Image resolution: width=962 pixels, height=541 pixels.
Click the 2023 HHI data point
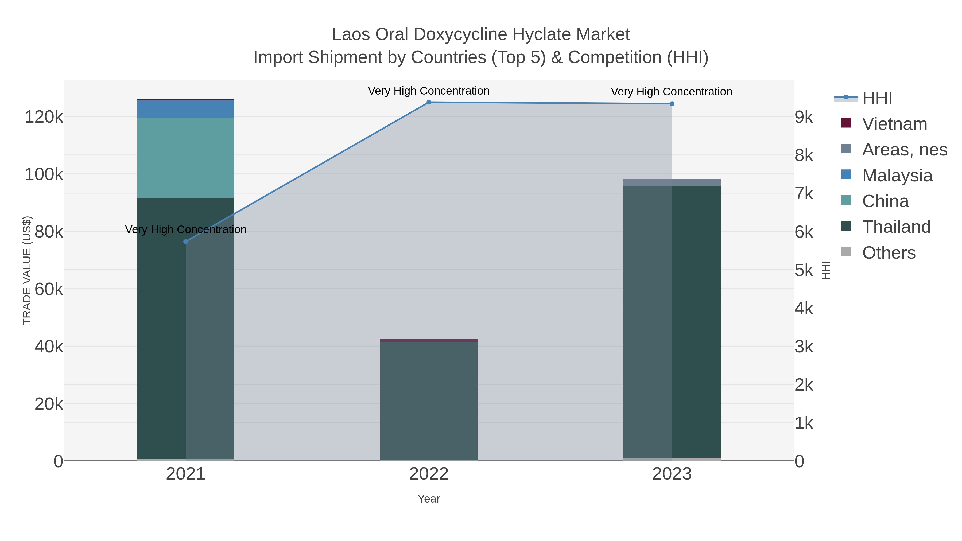672,104
